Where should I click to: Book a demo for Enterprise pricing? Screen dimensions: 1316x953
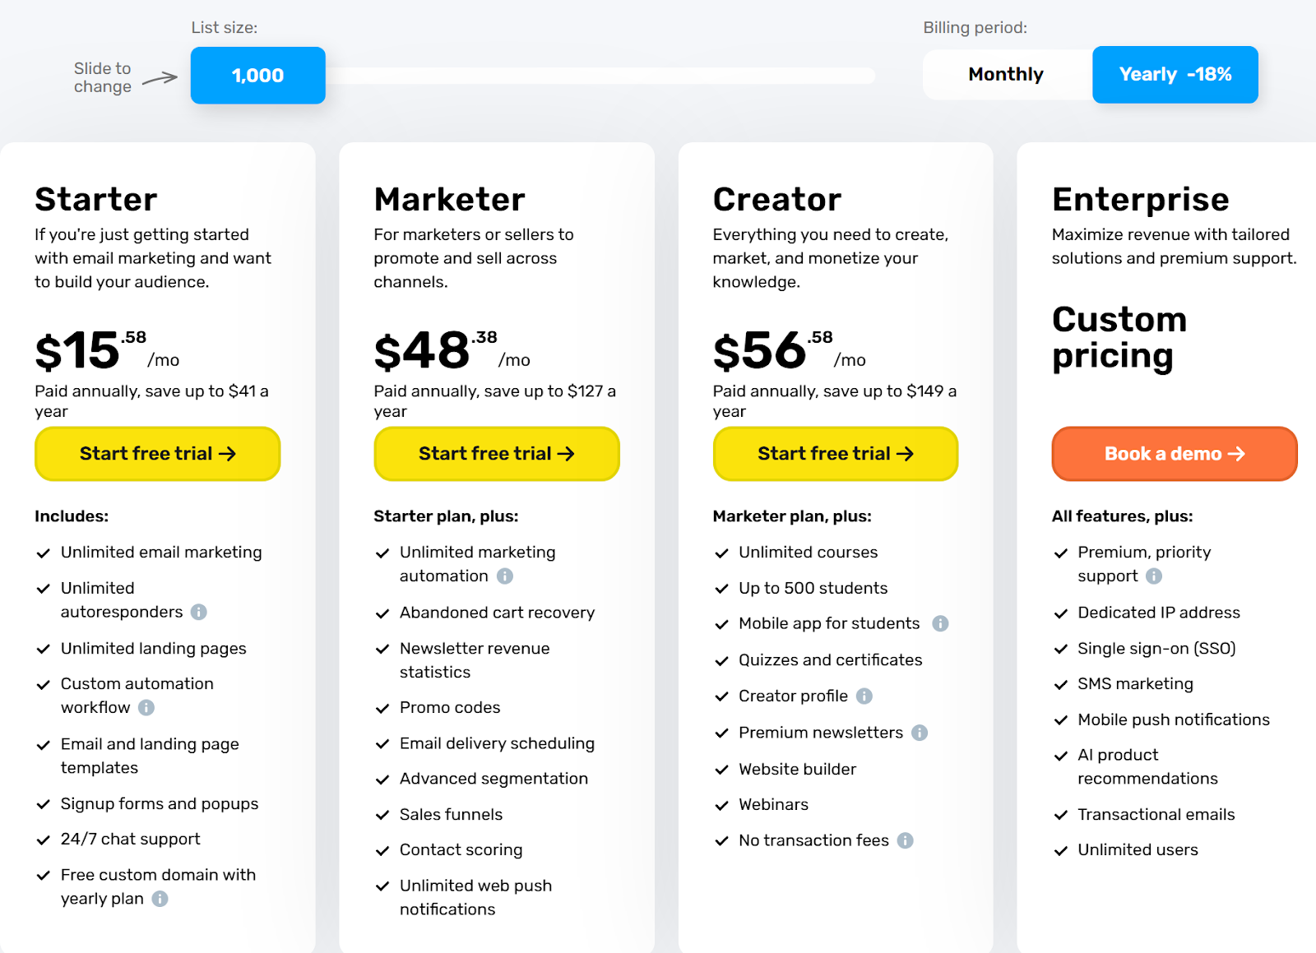tap(1174, 453)
